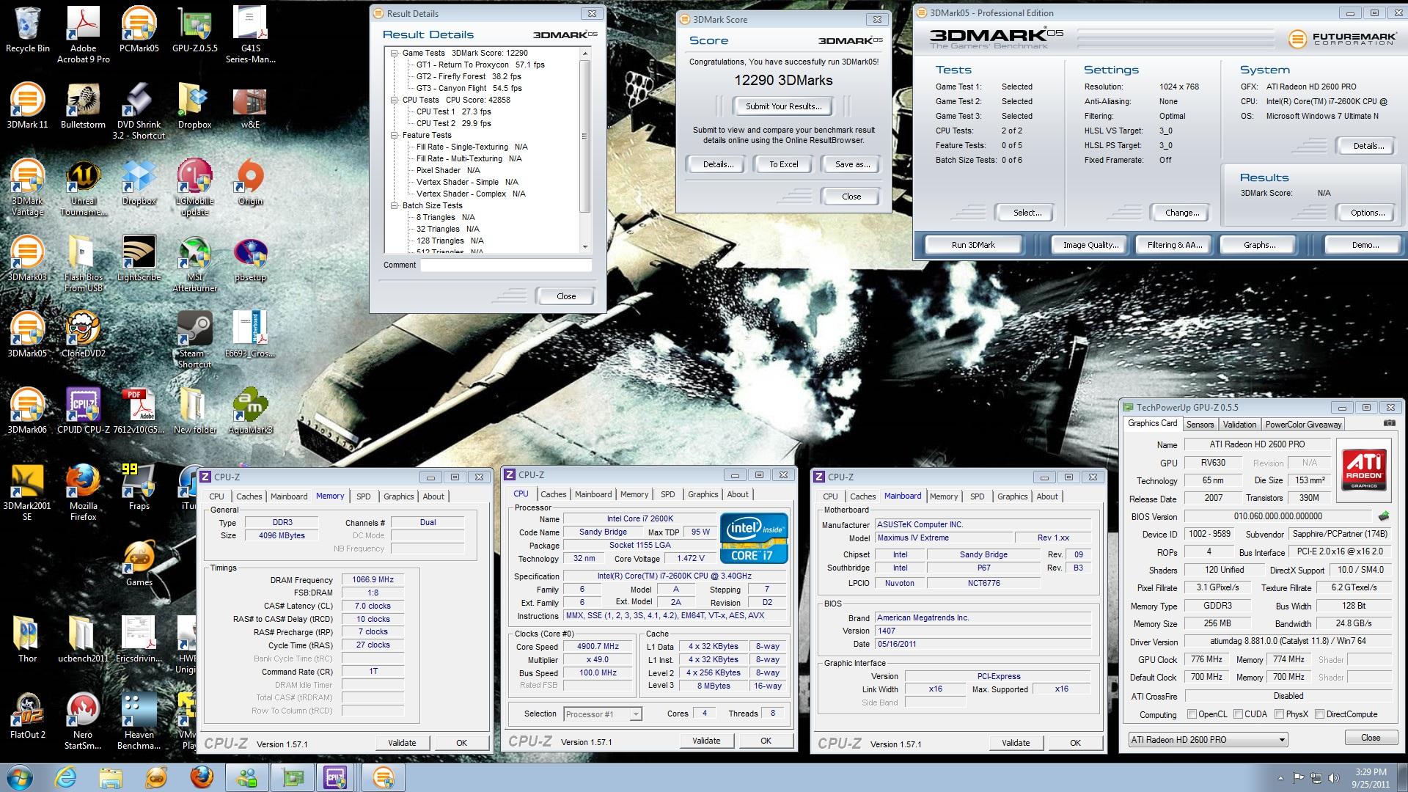
Task: Open Internet Explorer from the taskbar
Action: [66, 777]
